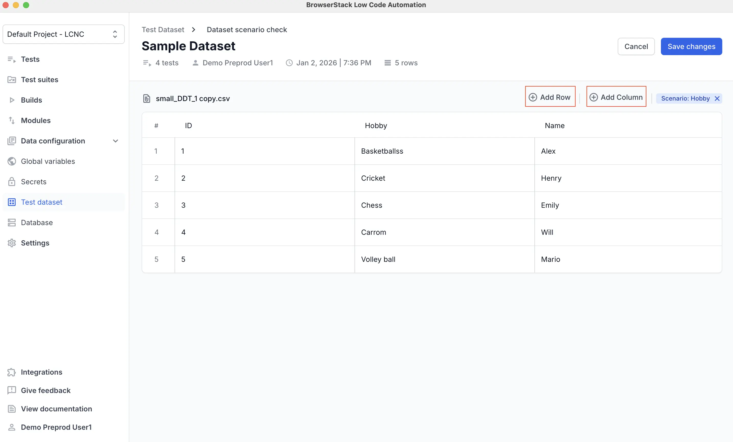Remove the Scenario: Hobby filter
The height and width of the screenshot is (442, 733).
click(717, 98)
